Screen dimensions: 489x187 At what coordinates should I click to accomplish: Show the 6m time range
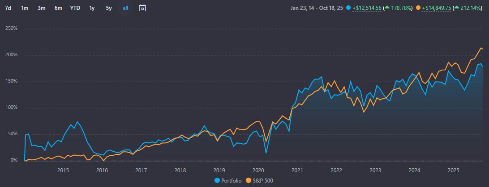(x=58, y=8)
